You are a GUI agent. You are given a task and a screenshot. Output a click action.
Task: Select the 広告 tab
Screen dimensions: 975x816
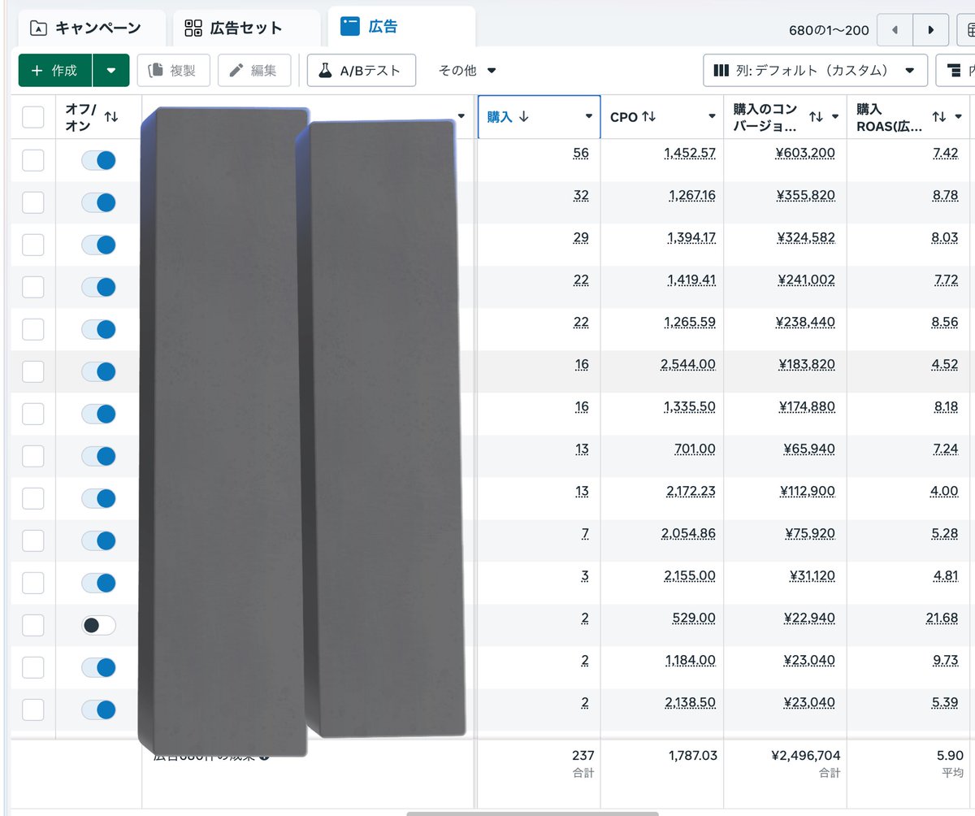point(401,27)
